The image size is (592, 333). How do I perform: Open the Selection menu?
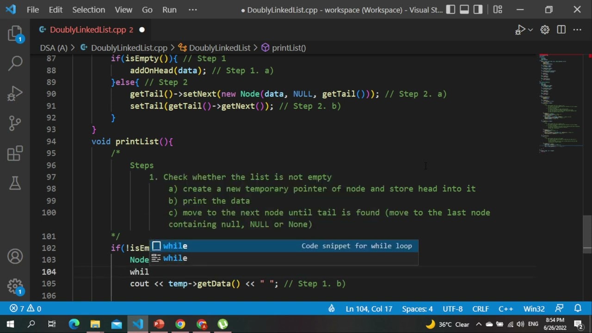click(88, 10)
